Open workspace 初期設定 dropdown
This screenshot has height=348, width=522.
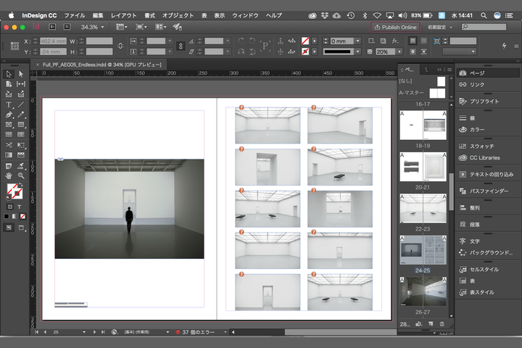(440, 27)
